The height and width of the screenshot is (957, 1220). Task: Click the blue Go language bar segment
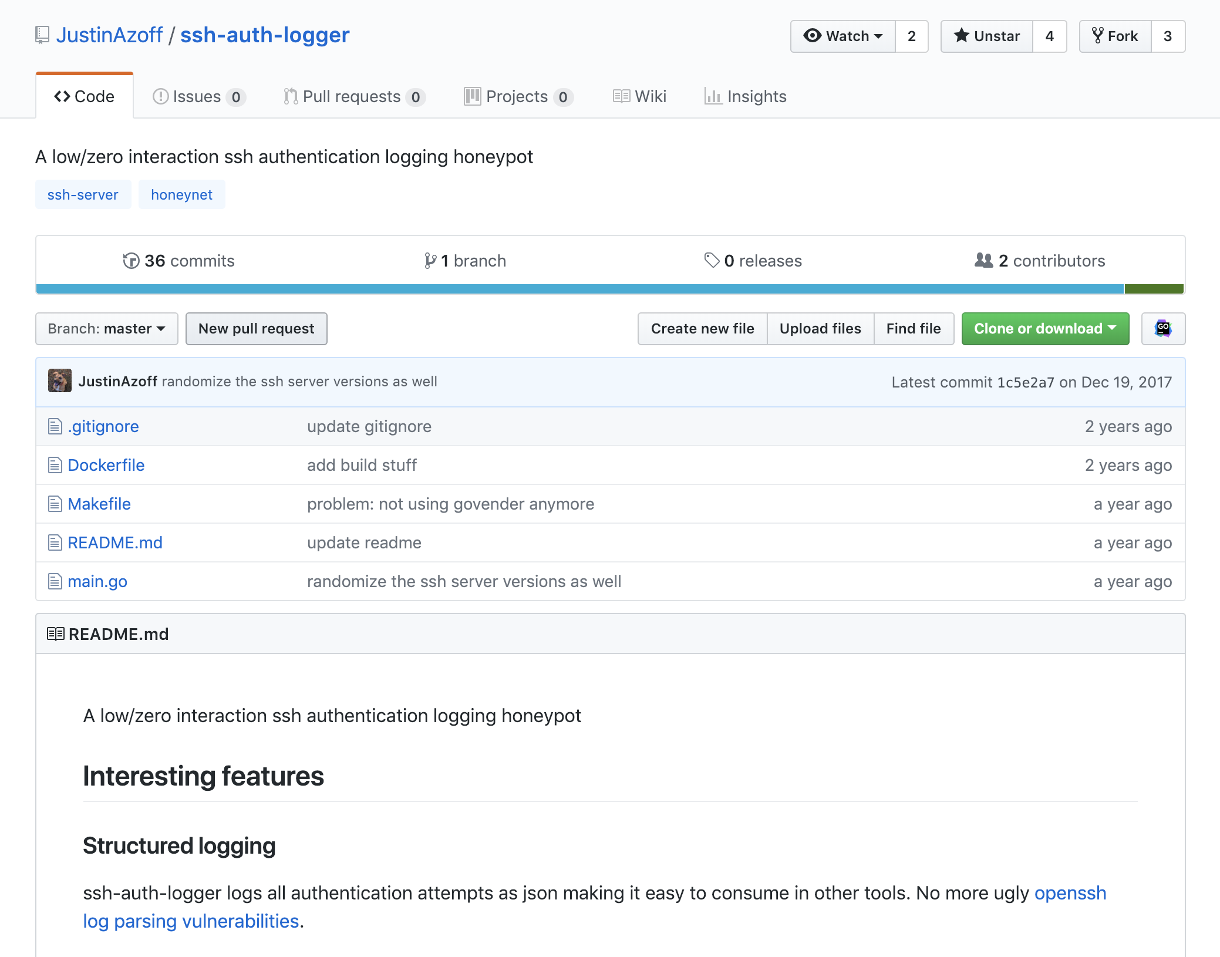[580, 289]
